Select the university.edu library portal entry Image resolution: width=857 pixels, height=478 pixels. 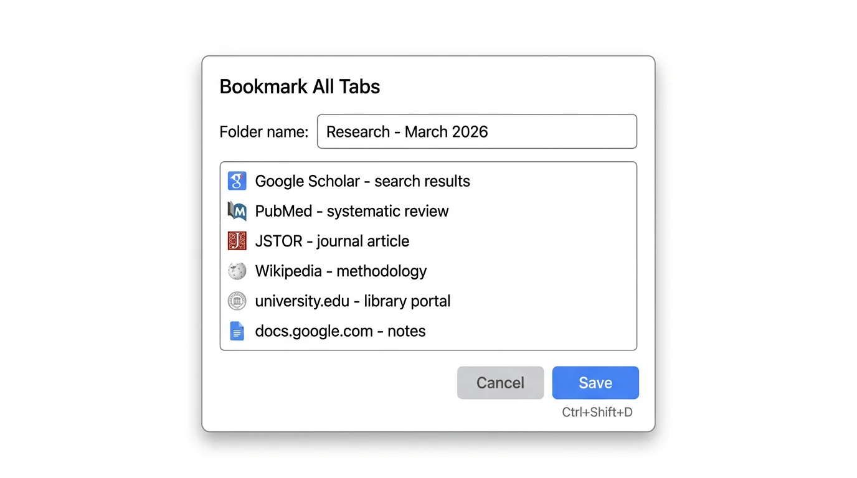(x=353, y=301)
